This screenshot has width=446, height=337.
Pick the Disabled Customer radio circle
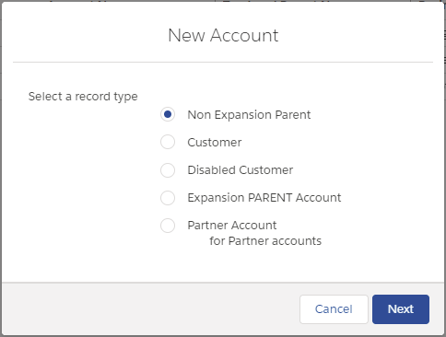(168, 169)
